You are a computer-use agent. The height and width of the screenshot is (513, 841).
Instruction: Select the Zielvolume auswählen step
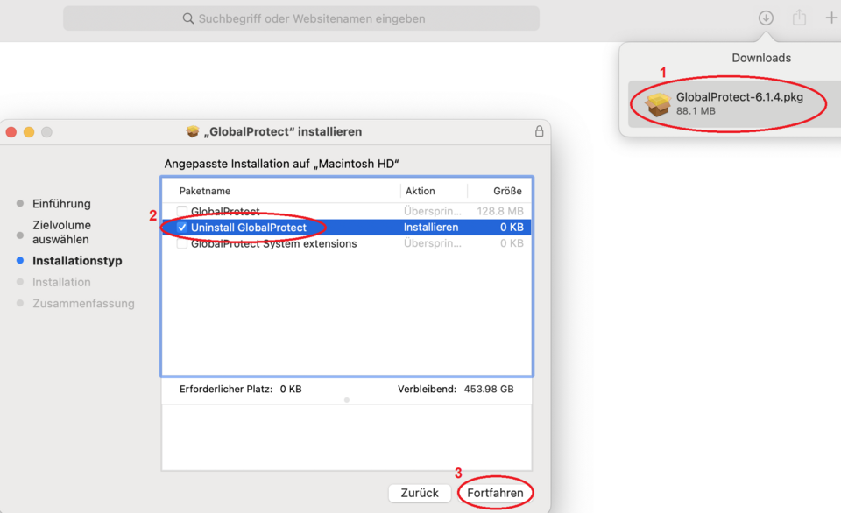(61, 232)
